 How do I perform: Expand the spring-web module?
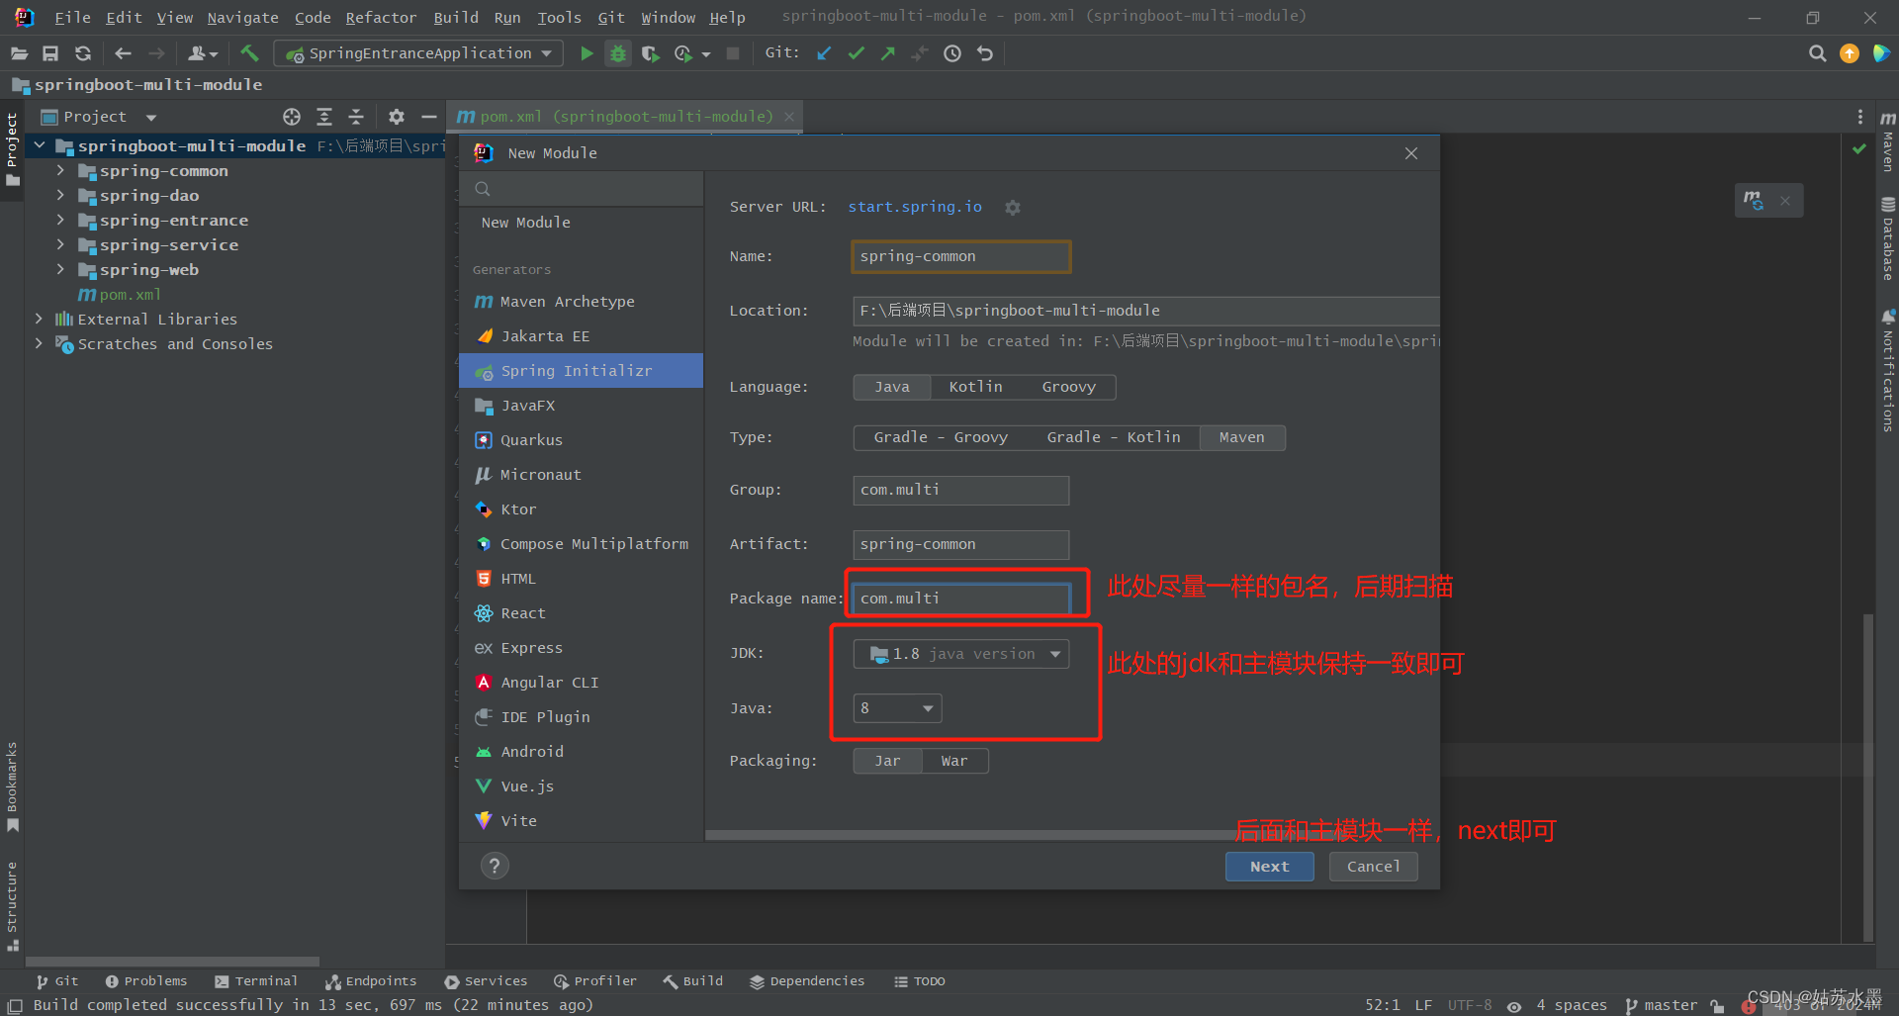(60, 270)
